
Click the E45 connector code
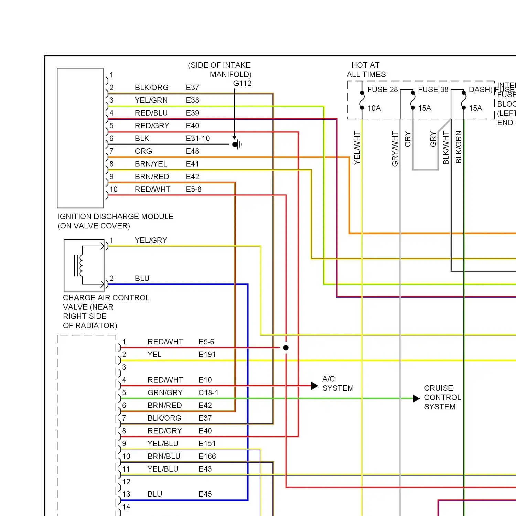click(205, 494)
